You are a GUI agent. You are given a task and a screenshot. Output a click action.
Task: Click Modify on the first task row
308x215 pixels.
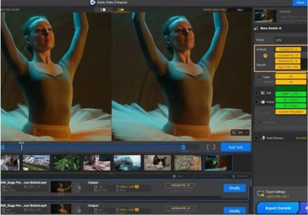(x=235, y=188)
